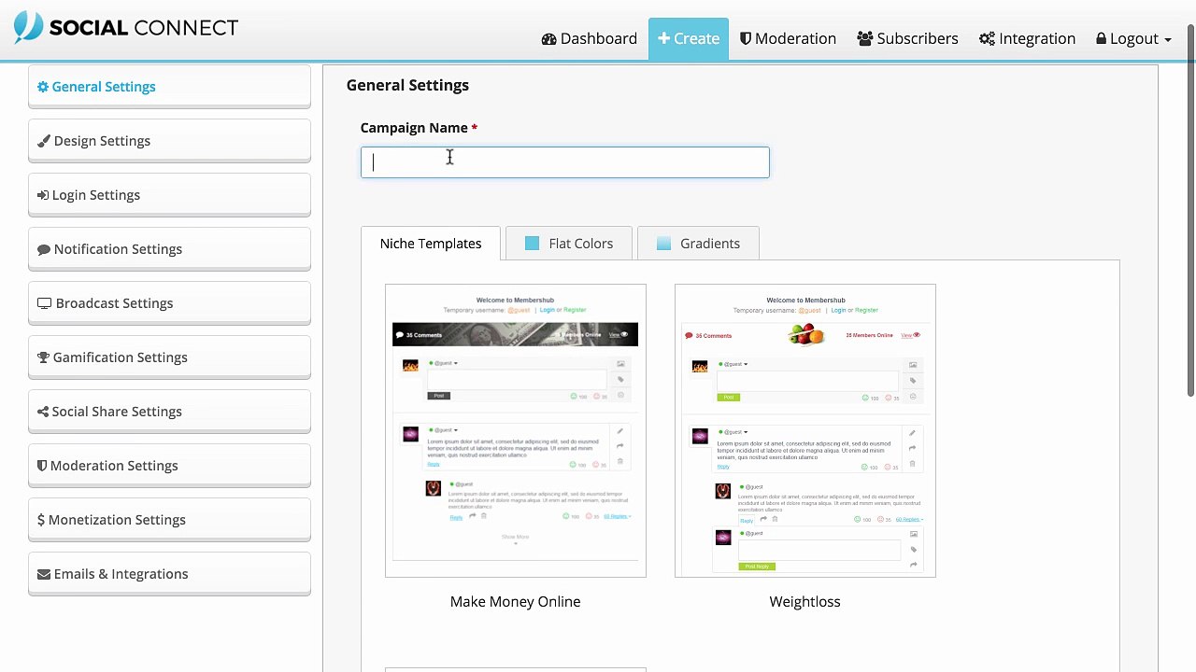Click the Campaign Name label
1196x672 pixels.
pos(414,128)
